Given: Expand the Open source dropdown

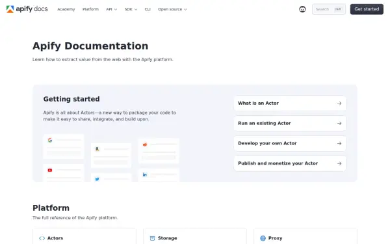Looking at the screenshot, I should tap(172, 9).
